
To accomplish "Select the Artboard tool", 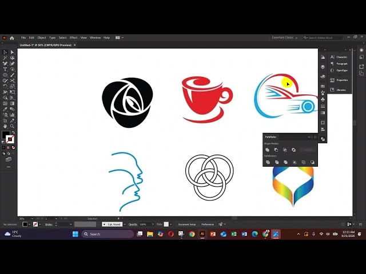I will pos(5,120).
